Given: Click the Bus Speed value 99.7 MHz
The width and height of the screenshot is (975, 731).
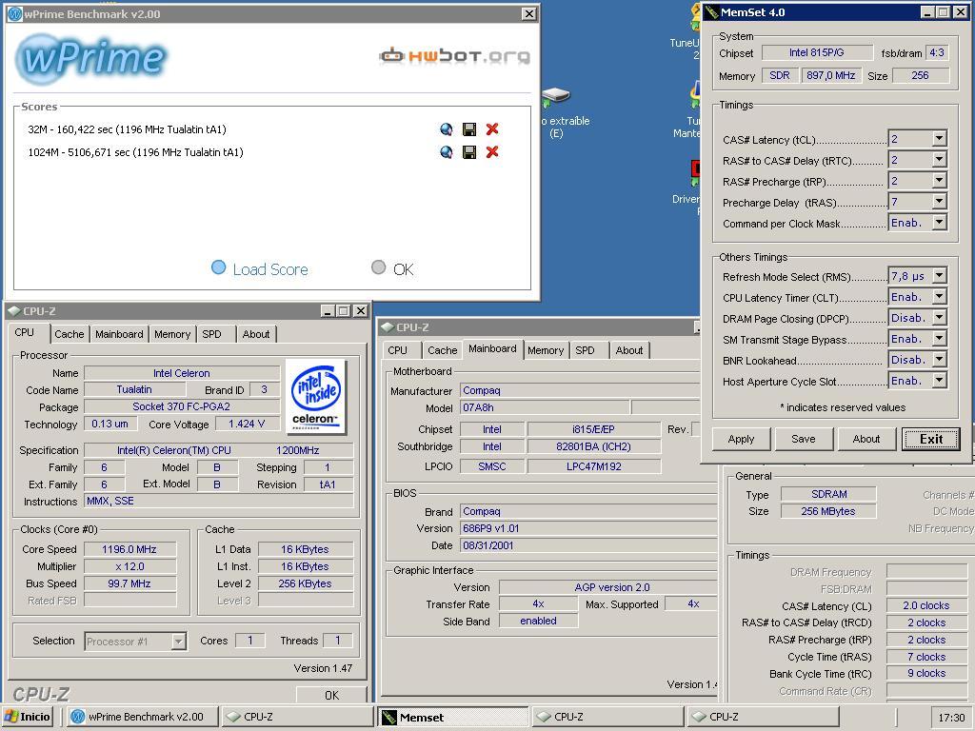Looking at the screenshot, I should click(129, 583).
